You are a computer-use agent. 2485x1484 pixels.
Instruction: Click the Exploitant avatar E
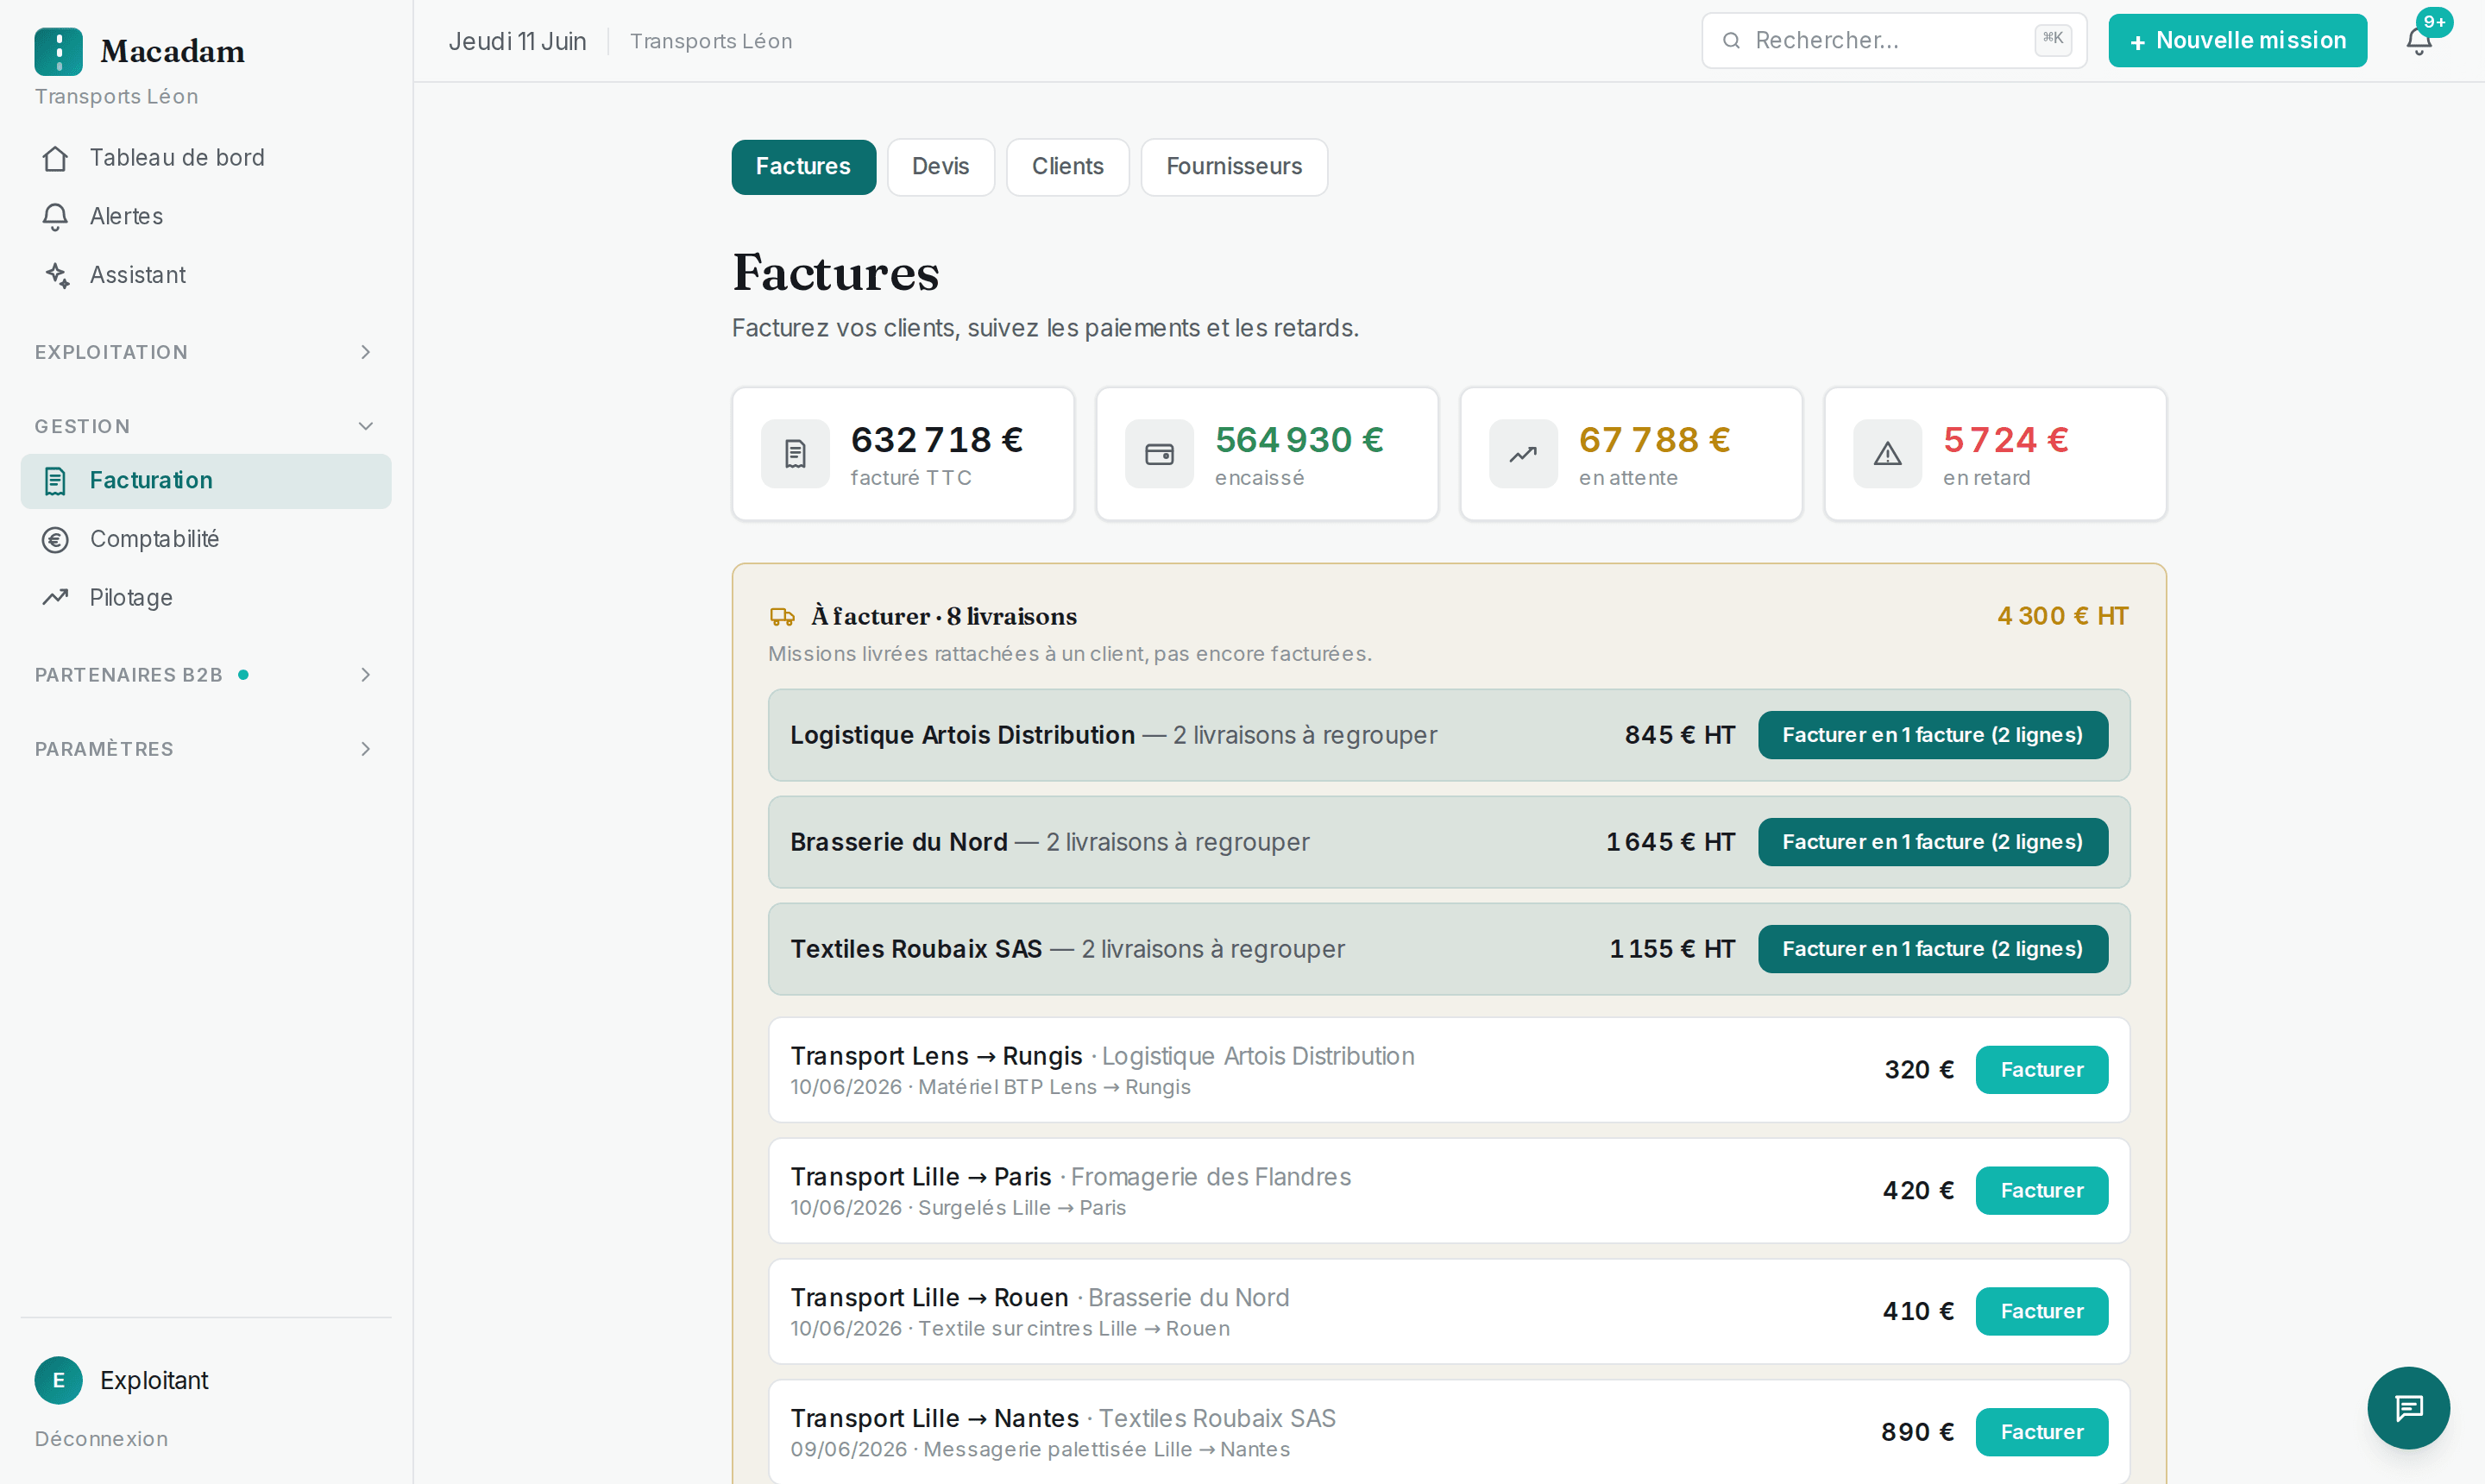click(x=58, y=1380)
